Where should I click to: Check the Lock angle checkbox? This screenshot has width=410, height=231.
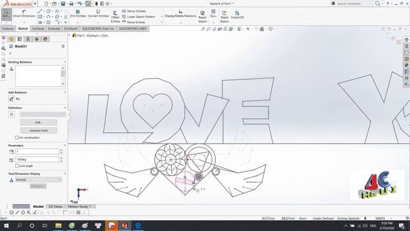(x=17, y=166)
